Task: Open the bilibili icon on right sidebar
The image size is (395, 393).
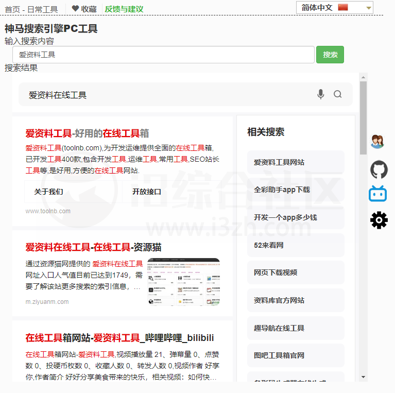Action: tap(377, 194)
